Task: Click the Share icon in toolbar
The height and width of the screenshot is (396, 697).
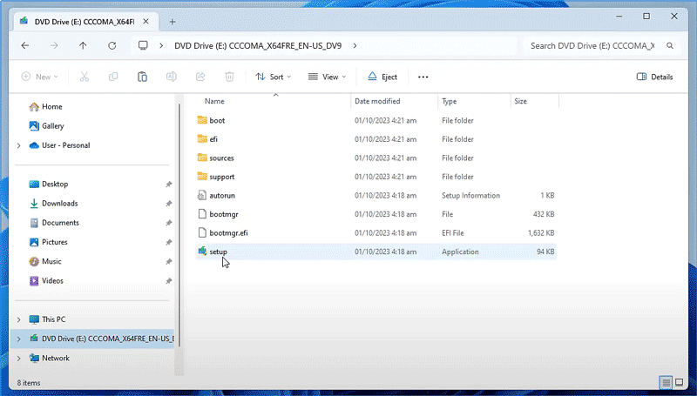Action: [x=200, y=77]
